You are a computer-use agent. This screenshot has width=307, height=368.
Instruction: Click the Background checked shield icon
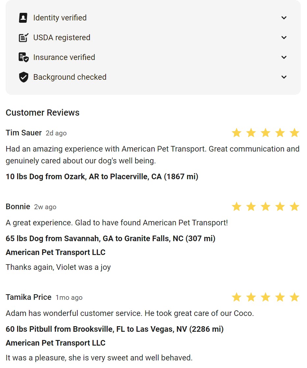tap(23, 77)
